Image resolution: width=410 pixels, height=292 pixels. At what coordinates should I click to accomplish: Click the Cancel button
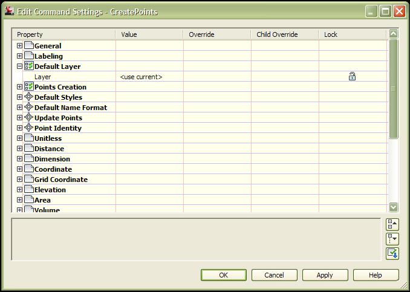click(275, 275)
